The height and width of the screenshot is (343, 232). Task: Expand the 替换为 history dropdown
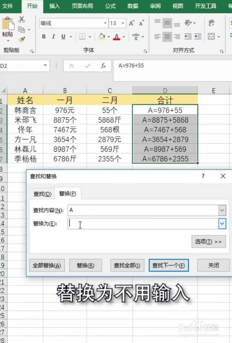tap(222, 224)
